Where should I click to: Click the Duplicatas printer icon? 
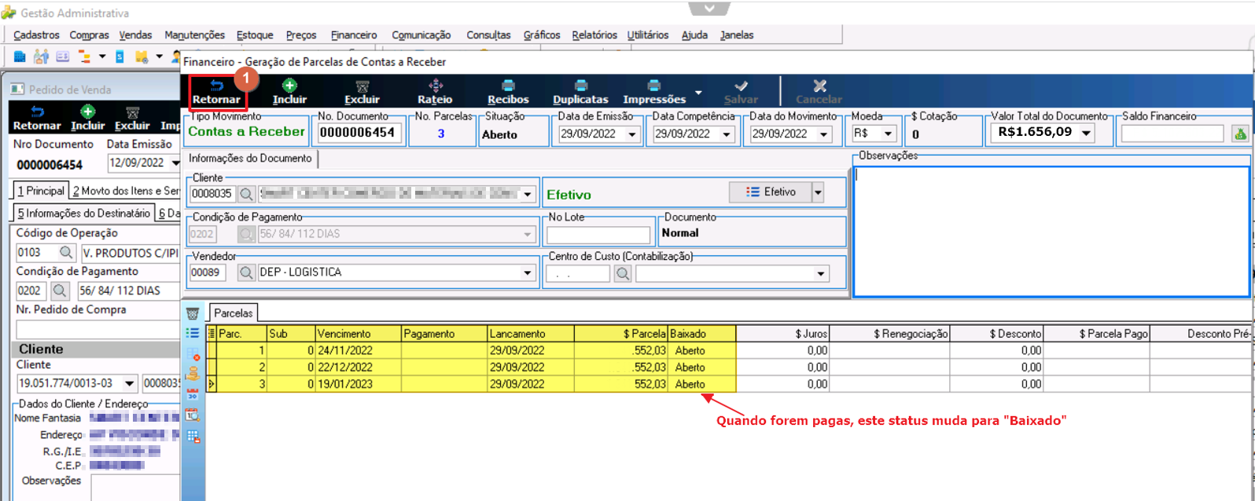[580, 86]
